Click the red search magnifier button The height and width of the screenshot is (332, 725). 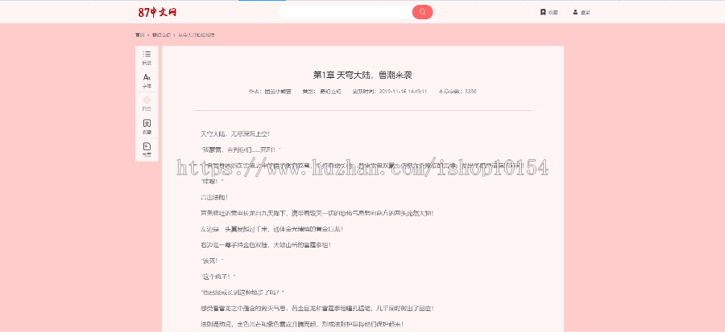pyautogui.click(x=422, y=12)
